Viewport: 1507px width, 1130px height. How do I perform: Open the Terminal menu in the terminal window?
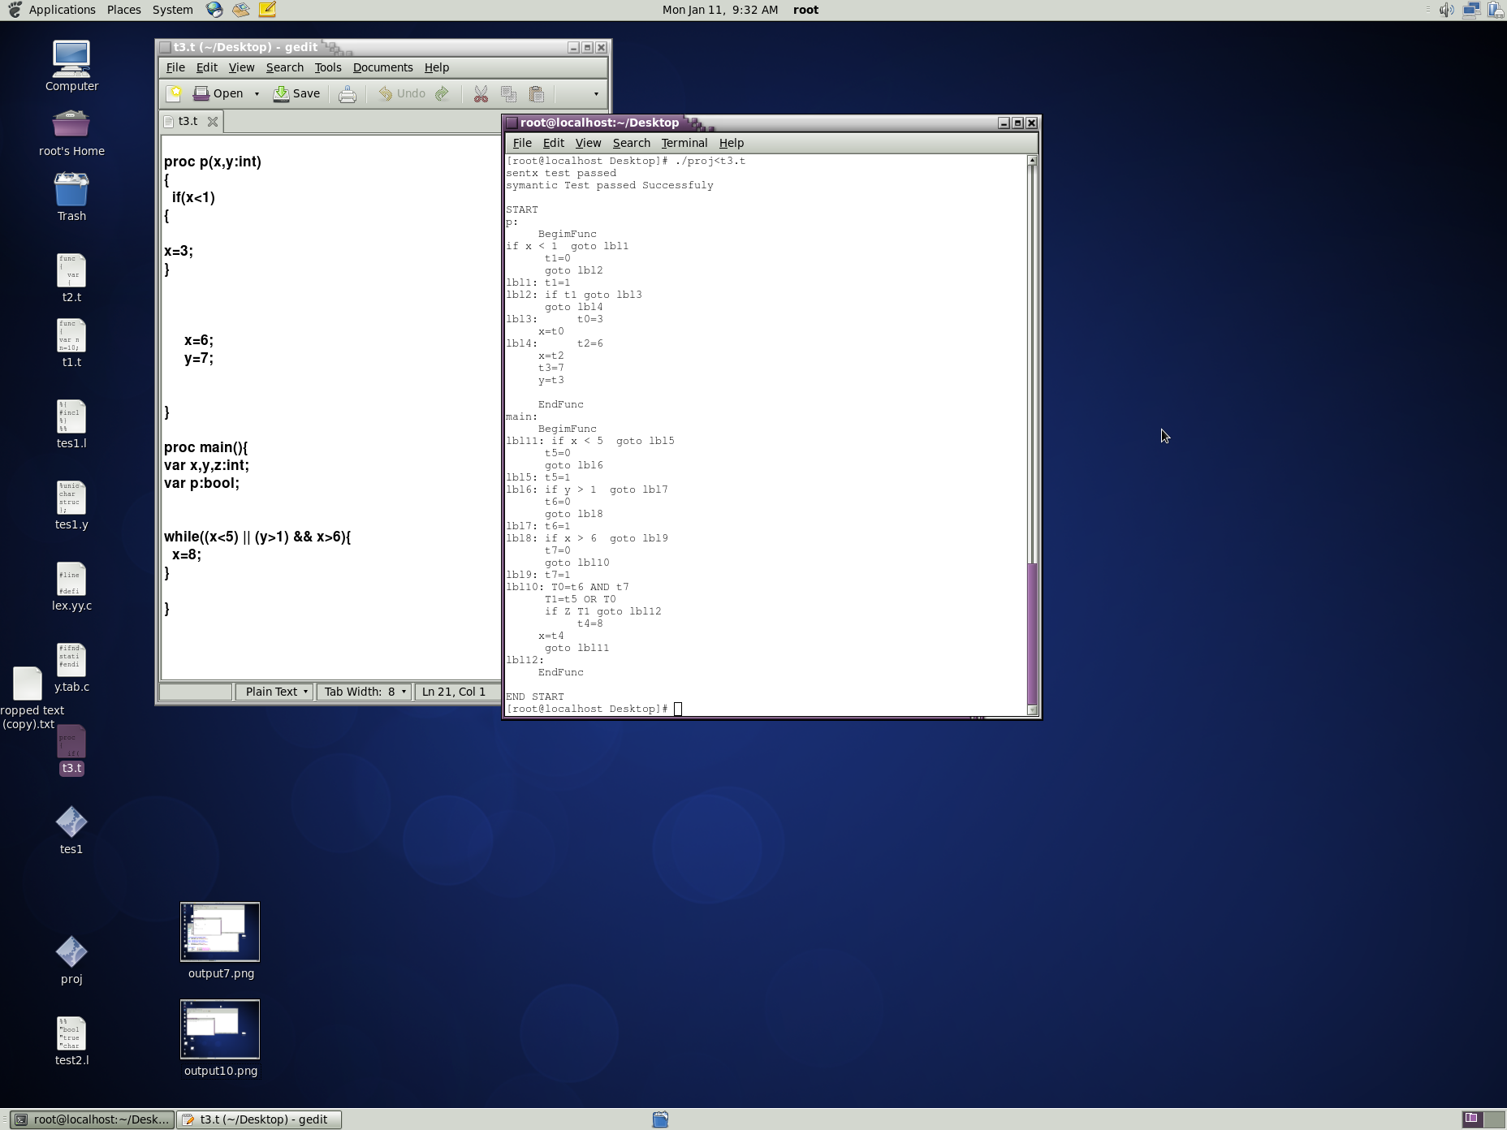pyautogui.click(x=684, y=143)
